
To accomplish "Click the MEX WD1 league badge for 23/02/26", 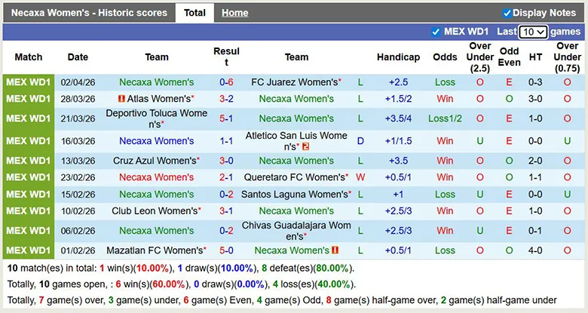I will pyautogui.click(x=29, y=177).
